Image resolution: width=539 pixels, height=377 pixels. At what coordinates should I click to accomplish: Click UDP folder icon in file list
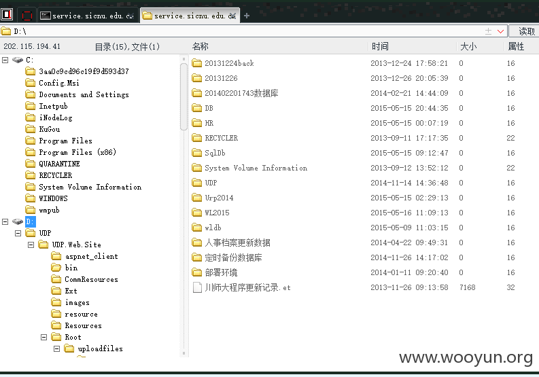click(x=197, y=183)
